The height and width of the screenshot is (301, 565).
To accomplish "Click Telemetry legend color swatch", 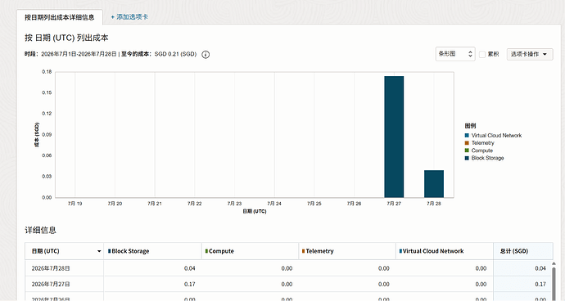I will (467, 143).
